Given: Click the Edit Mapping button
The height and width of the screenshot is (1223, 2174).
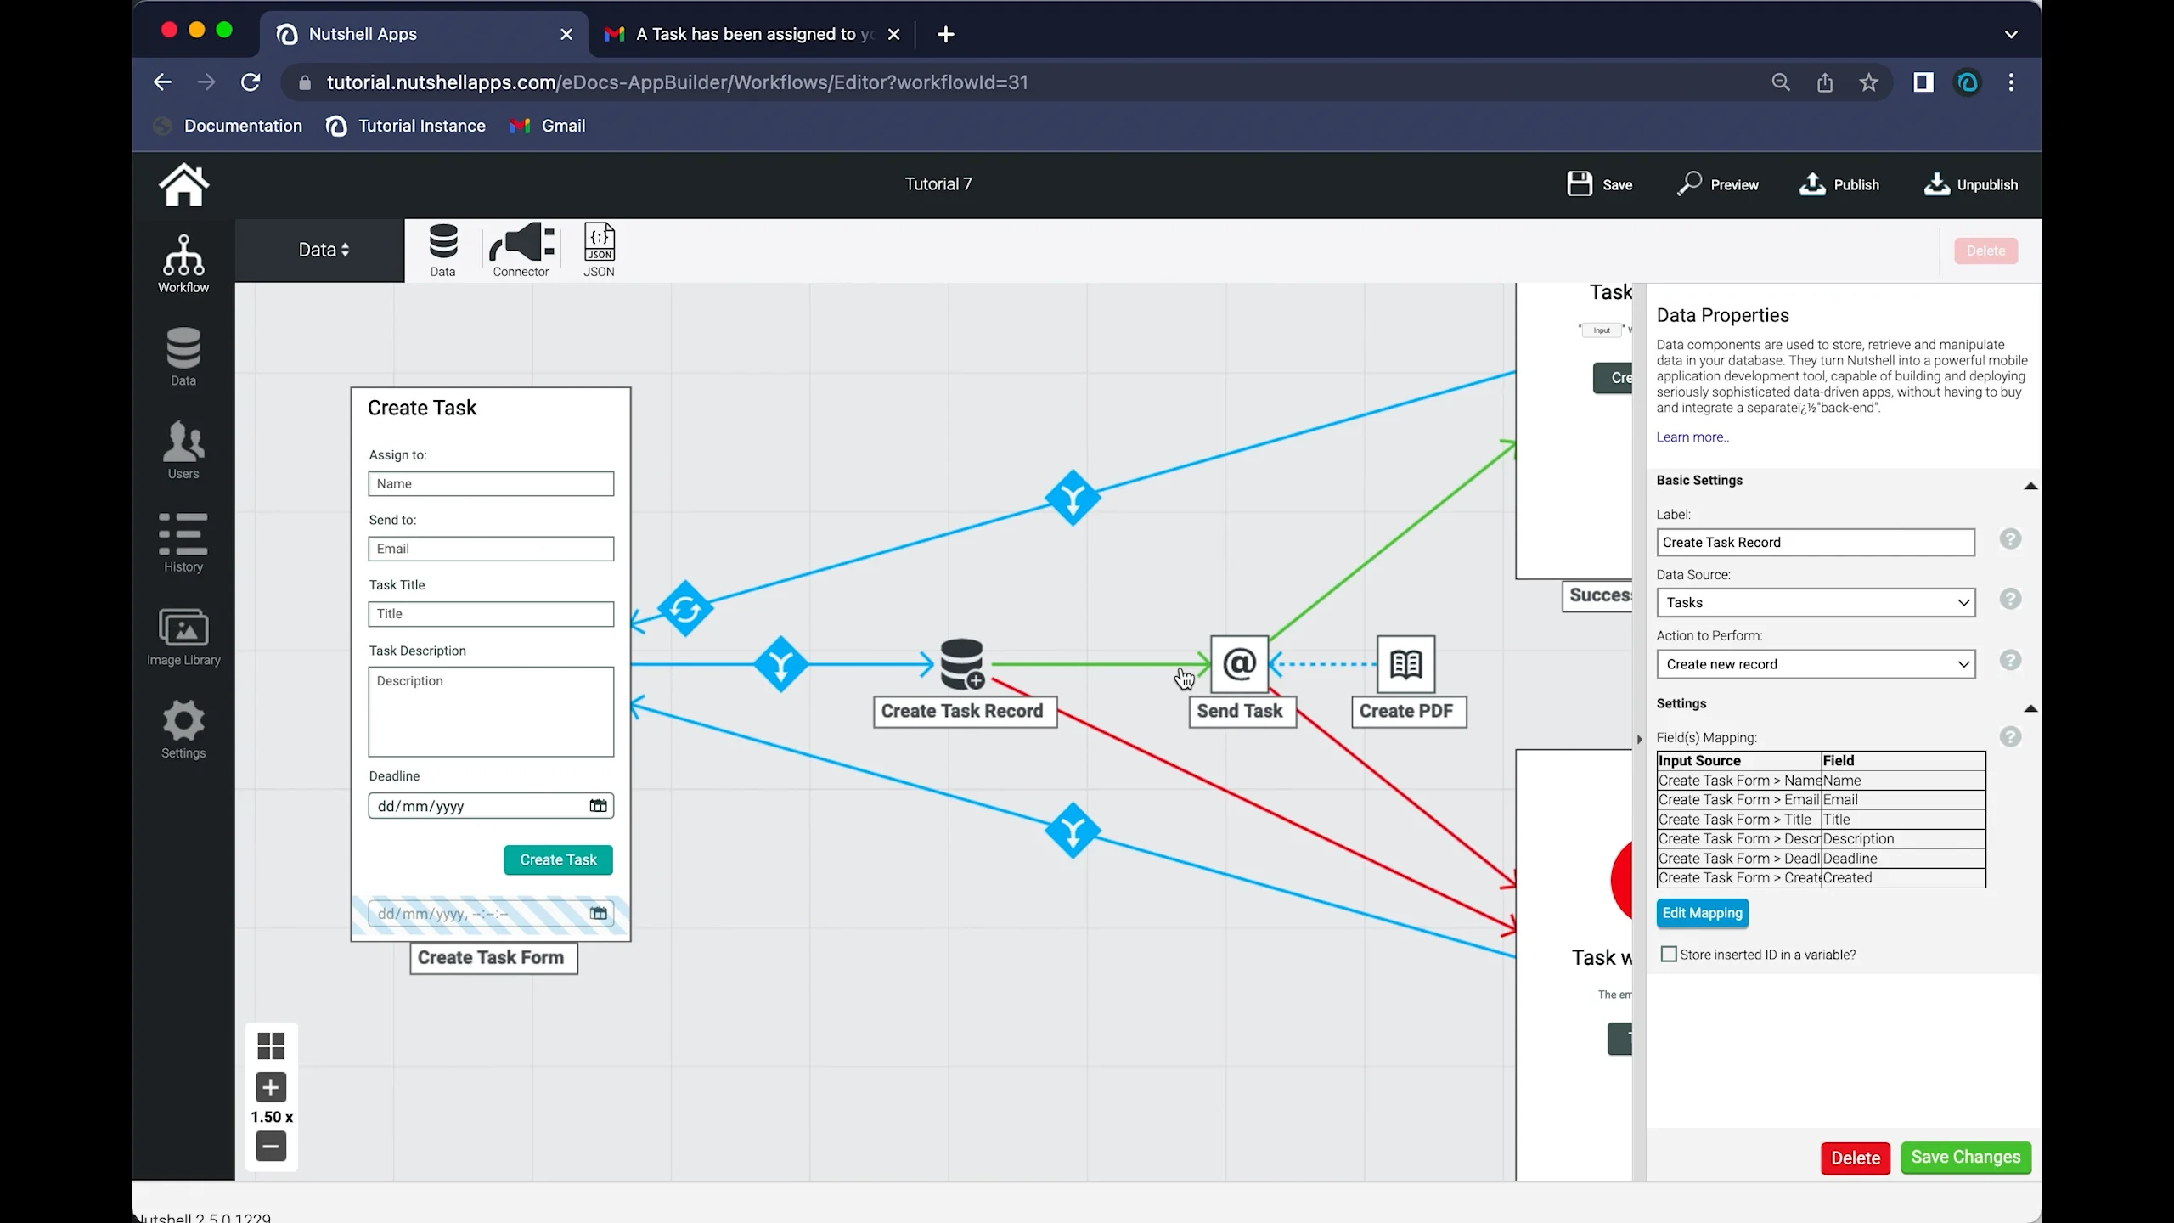Looking at the screenshot, I should pyautogui.click(x=1702, y=913).
